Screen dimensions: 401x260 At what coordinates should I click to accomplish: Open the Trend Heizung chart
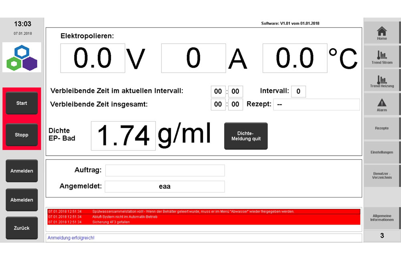pos(382,80)
